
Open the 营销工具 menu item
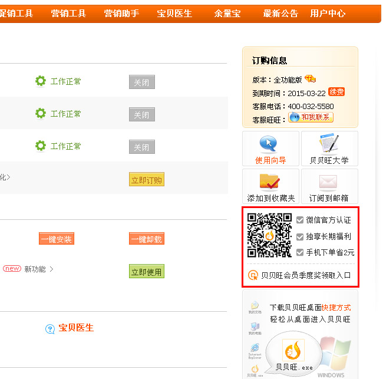click(x=68, y=14)
